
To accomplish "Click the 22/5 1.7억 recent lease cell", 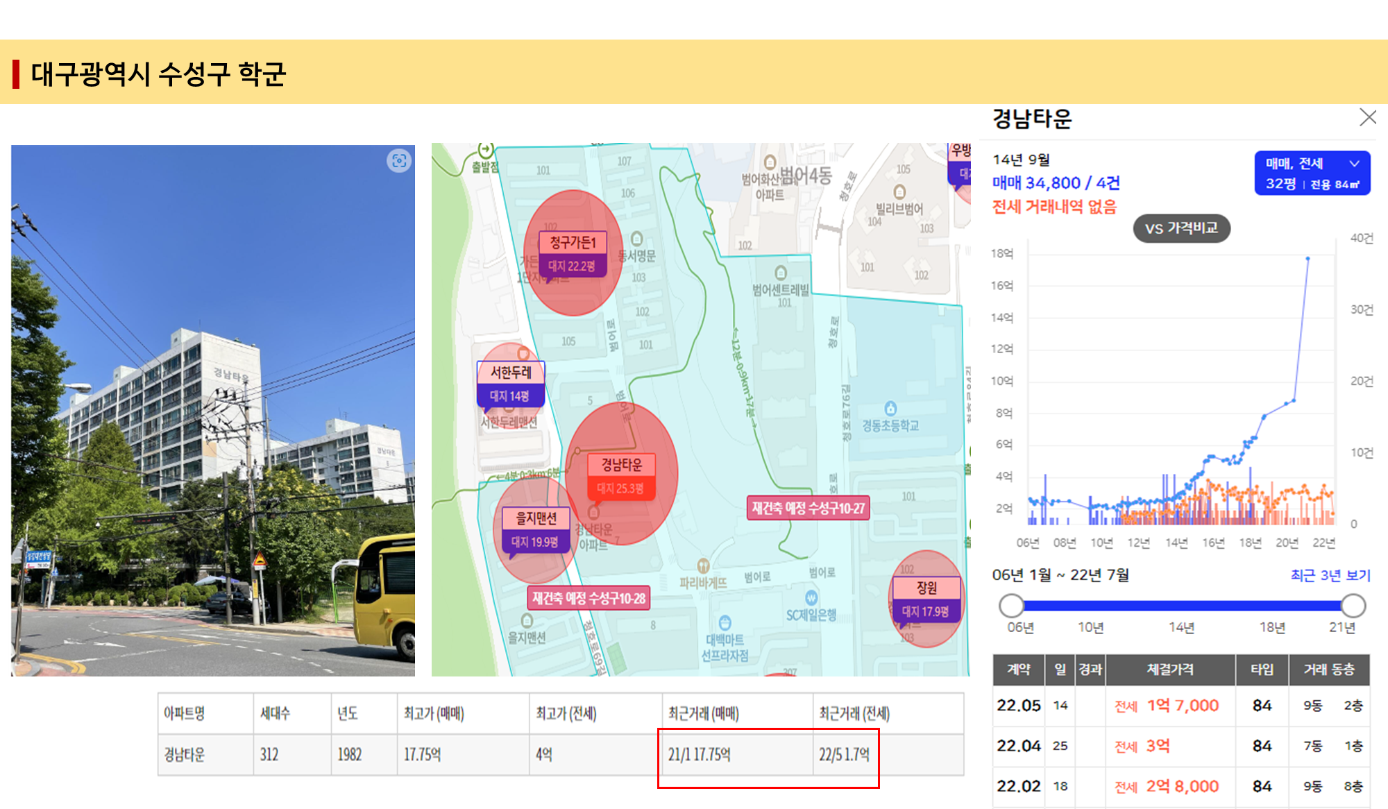I will (x=888, y=754).
